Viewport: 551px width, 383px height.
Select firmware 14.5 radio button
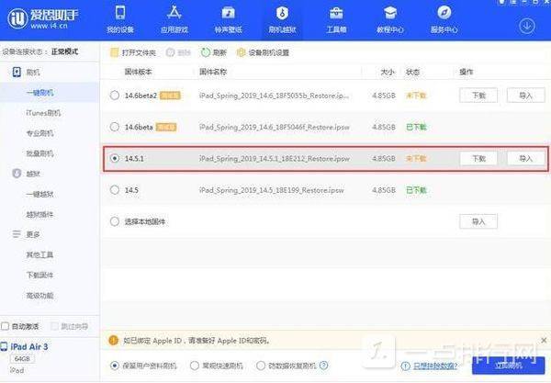pyautogui.click(x=115, y=190)
